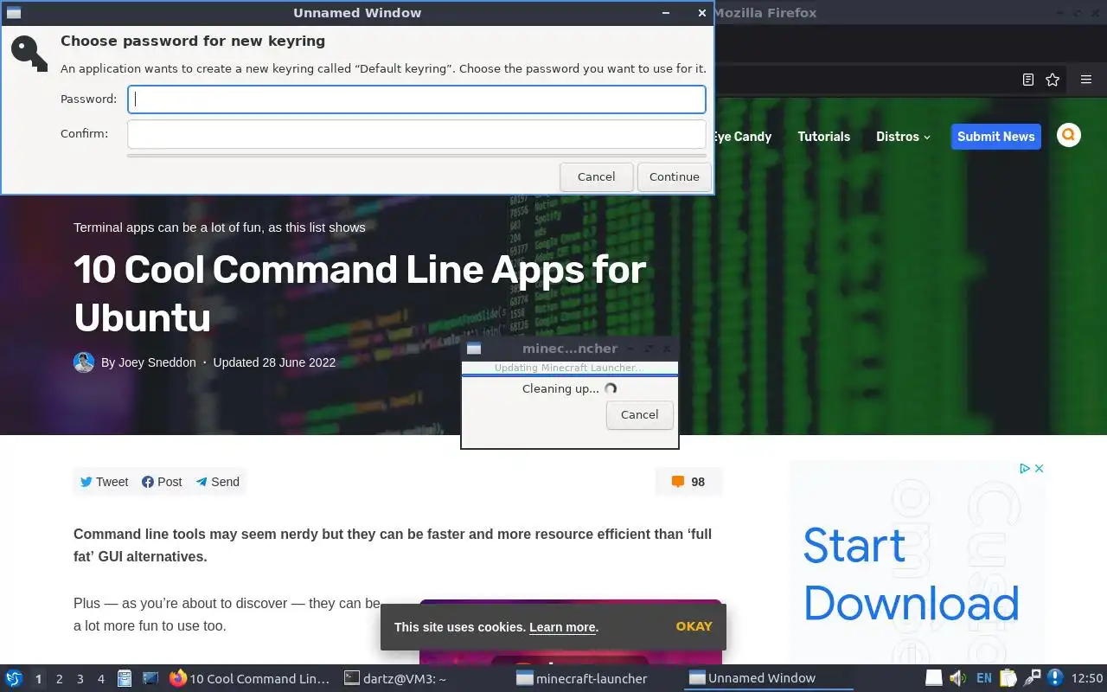
Task: Open the Firefox hamburger menu
Action: [1086, 80]
